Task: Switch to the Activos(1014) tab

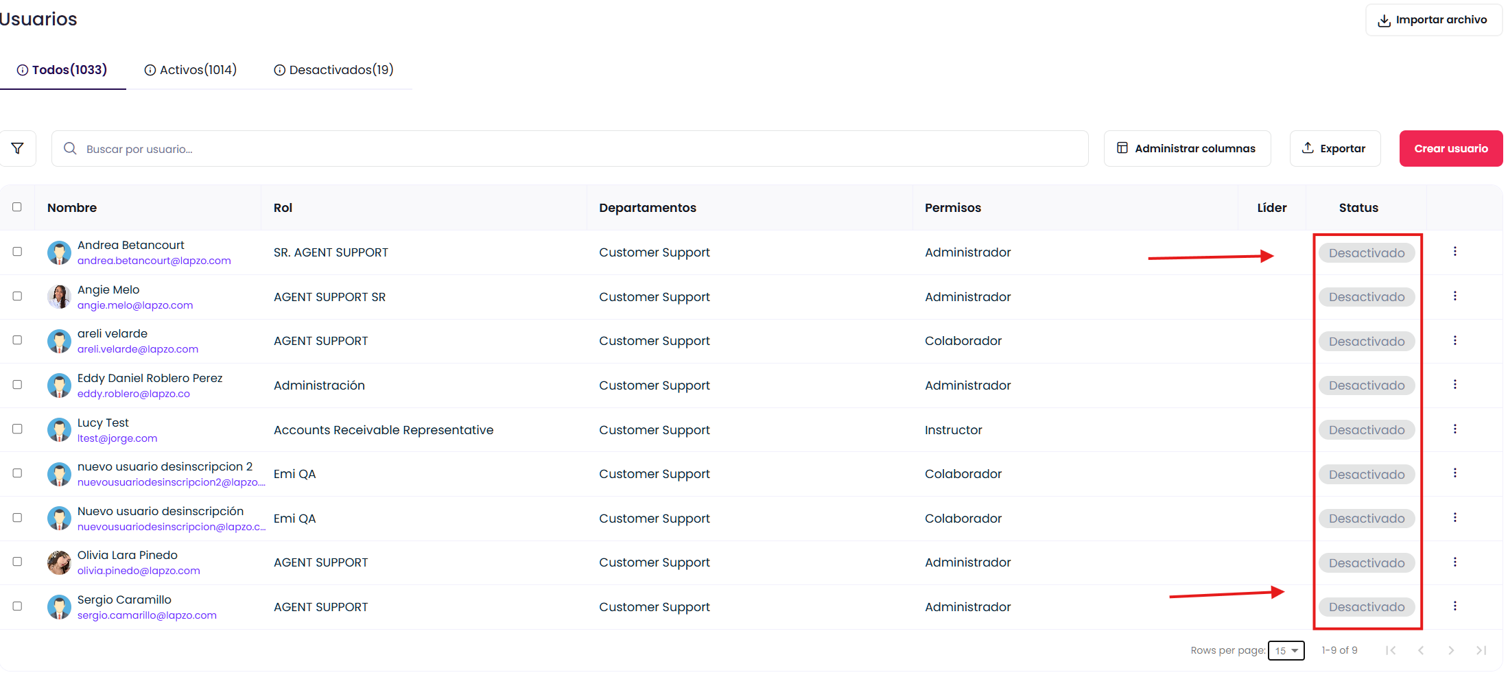Action: tap(191, 70)
